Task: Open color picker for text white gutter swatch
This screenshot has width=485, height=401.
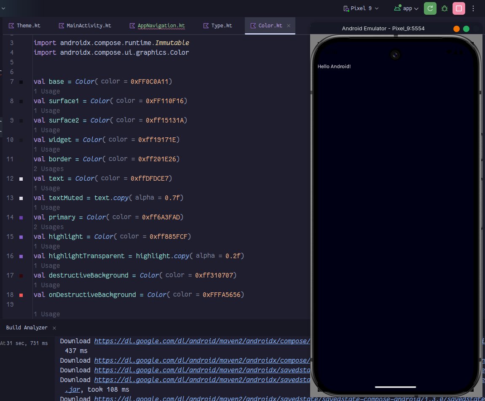Action: [21, 179]
